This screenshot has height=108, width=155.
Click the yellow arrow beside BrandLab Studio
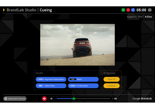(4, 10)
